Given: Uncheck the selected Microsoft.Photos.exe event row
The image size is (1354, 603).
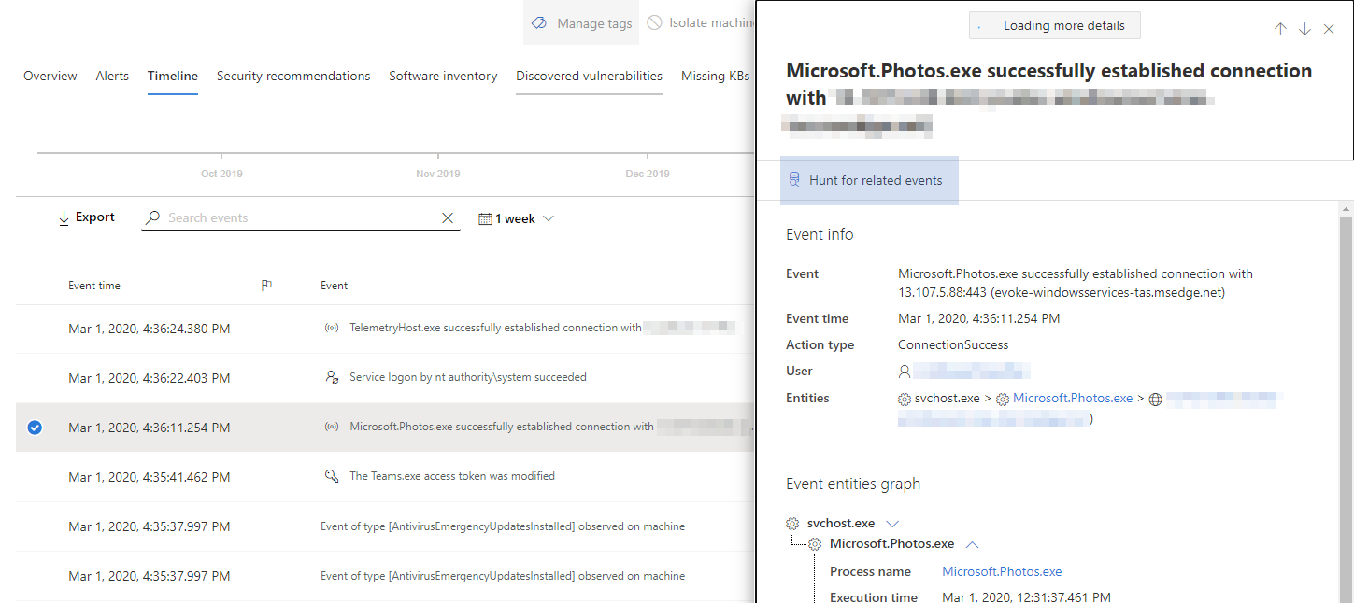Looking at the screenshot, I should point(35,428).
